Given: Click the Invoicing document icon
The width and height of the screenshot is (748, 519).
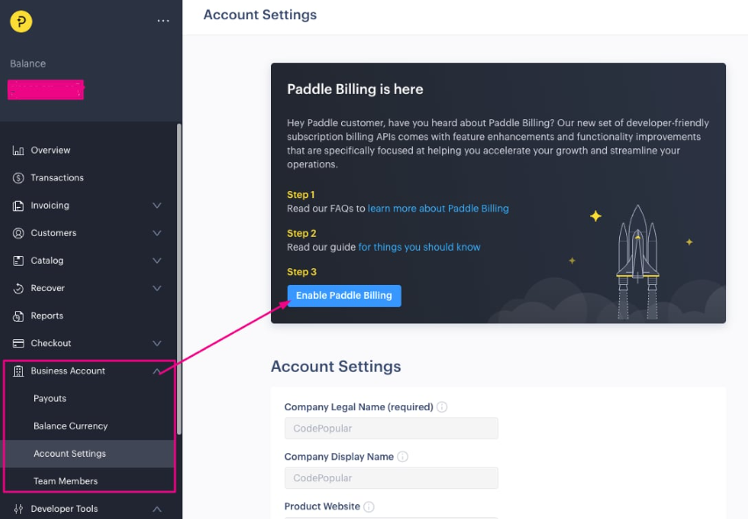Looking at the screenshot, I should pos(18,206).
